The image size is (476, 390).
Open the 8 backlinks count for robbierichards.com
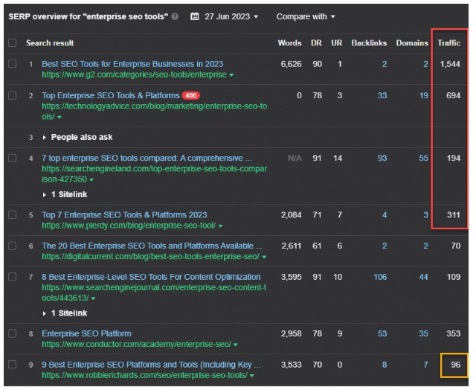tap(385, 365)
